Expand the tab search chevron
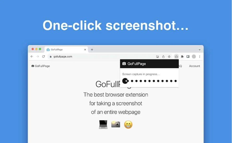The image size is (232, 143). click(x=200, y=50)
